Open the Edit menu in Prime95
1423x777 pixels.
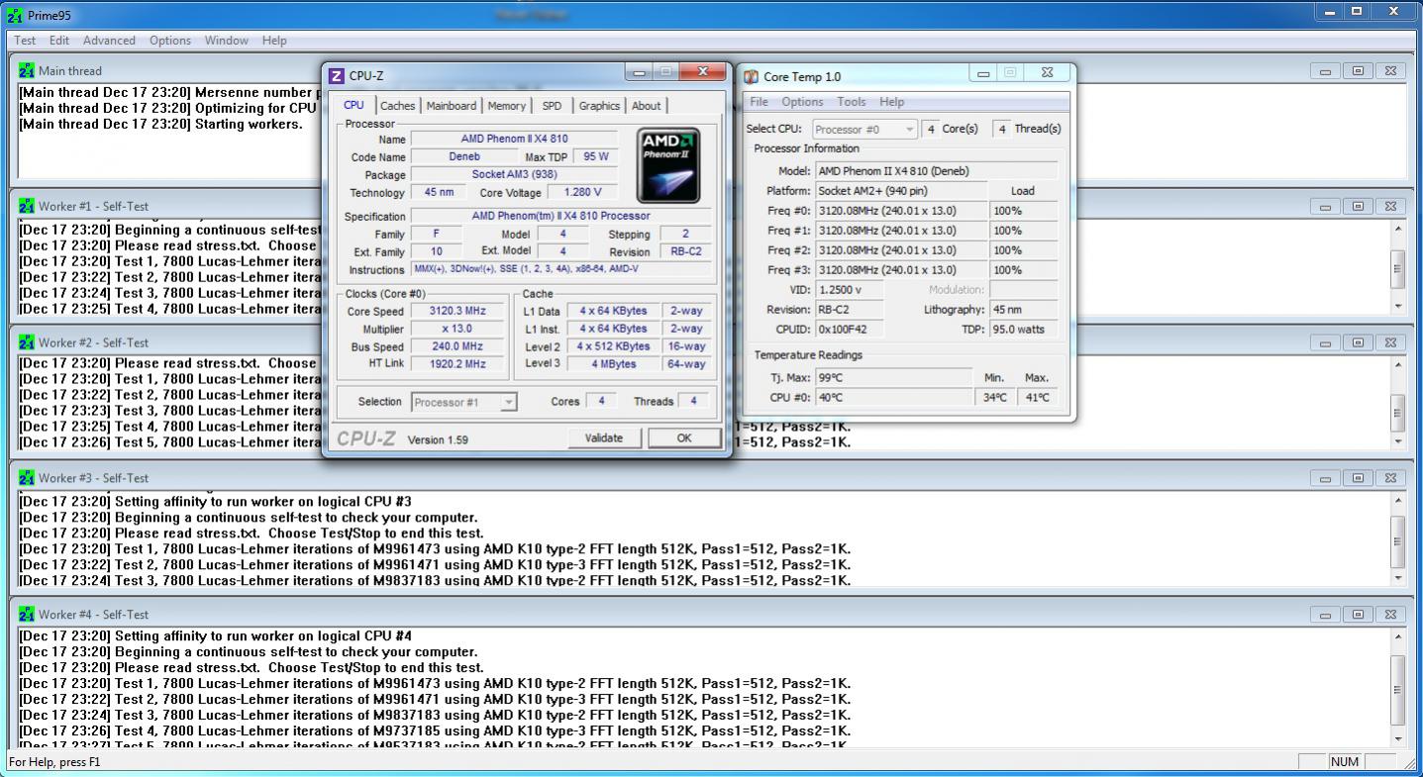coord(59,41)
